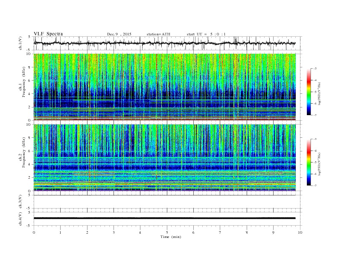Click inside the ch.1 spectrogram panel
This screenshot has height=261, width=338.
[x=164, y=87]
